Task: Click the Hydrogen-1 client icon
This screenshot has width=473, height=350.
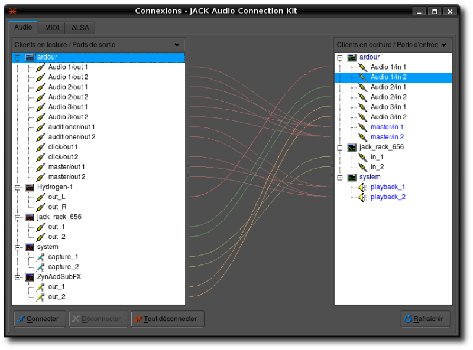Action: pyautogui.click(x=30, y=187)
